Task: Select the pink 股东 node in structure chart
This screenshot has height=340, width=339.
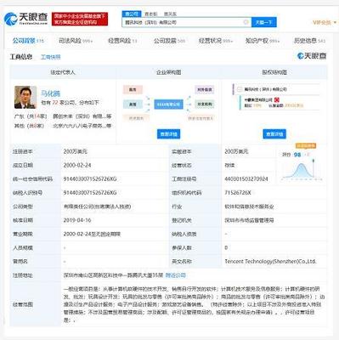Action: tap(133, 90)
